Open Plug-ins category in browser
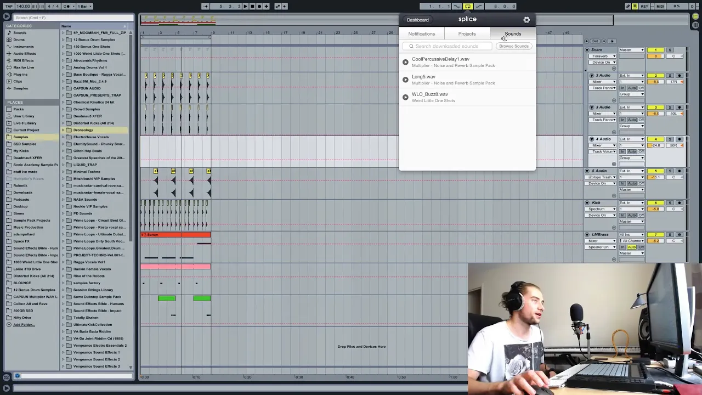 pos(20,74)
